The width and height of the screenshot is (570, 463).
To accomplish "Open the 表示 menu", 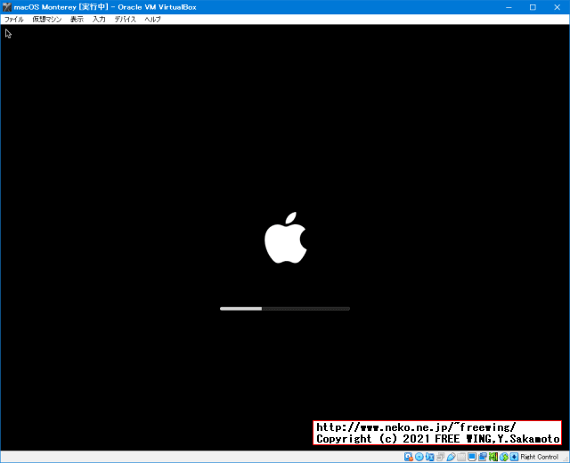I will click(77, 20).
